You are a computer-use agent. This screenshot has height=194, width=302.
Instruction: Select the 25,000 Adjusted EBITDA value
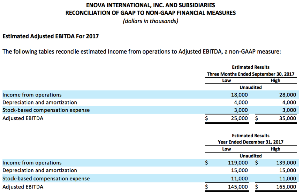point(239,118)
